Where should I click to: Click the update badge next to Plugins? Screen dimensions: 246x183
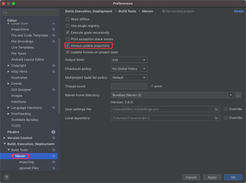pyautogui.click(x=53, y=132)
